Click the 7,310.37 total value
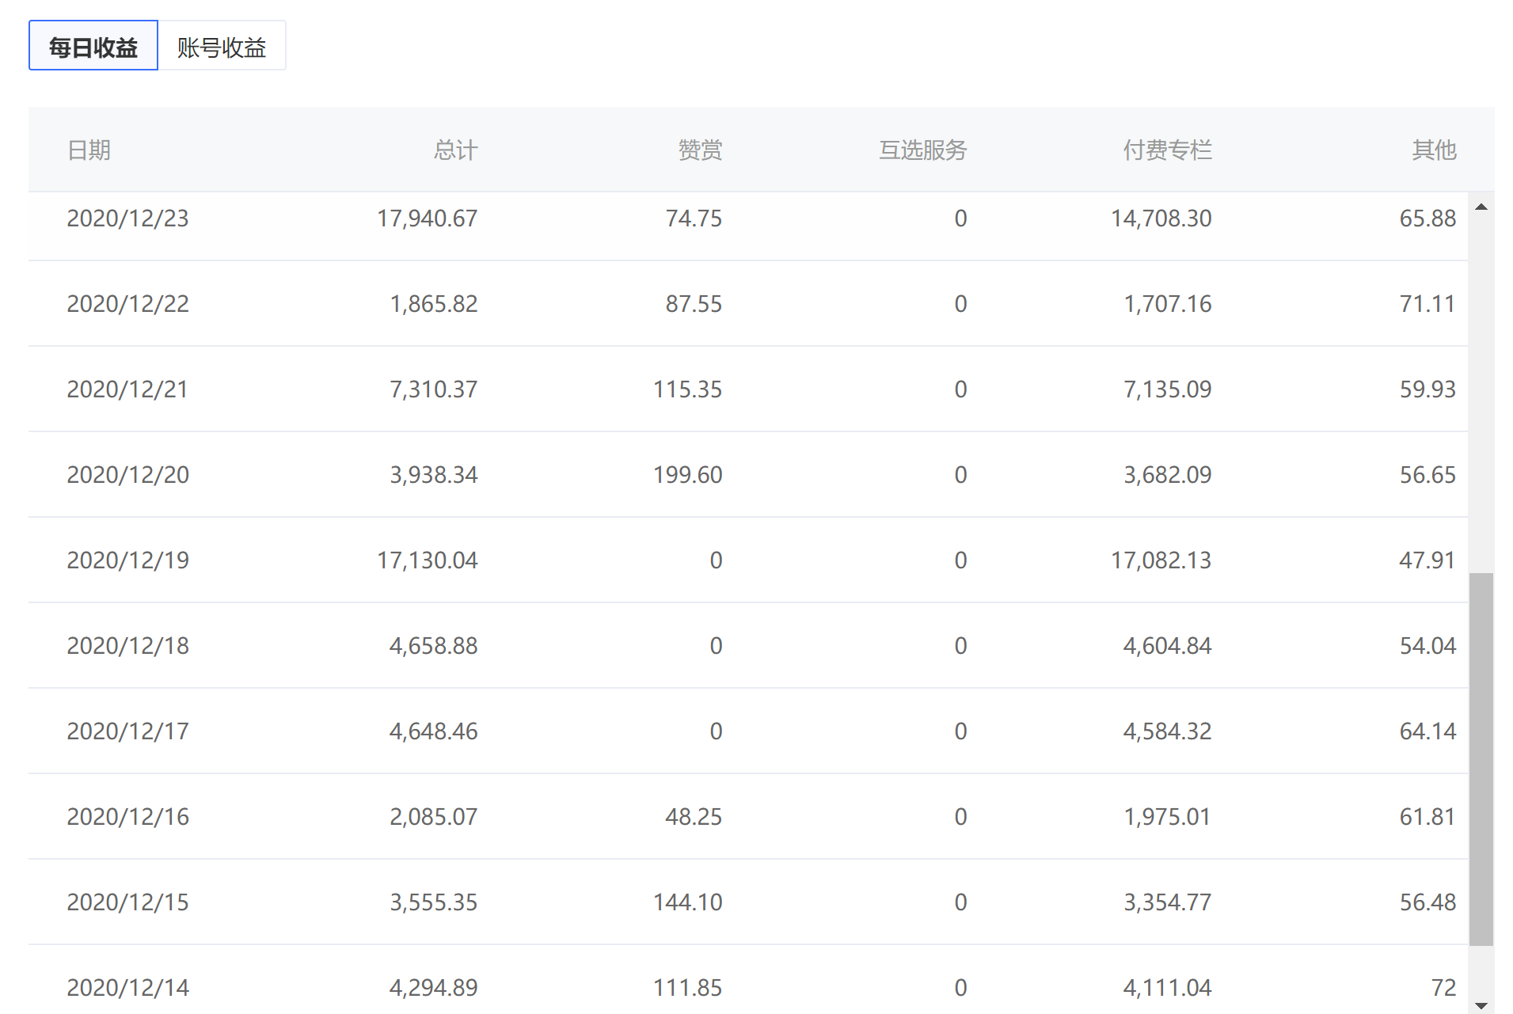 point(433,389)
